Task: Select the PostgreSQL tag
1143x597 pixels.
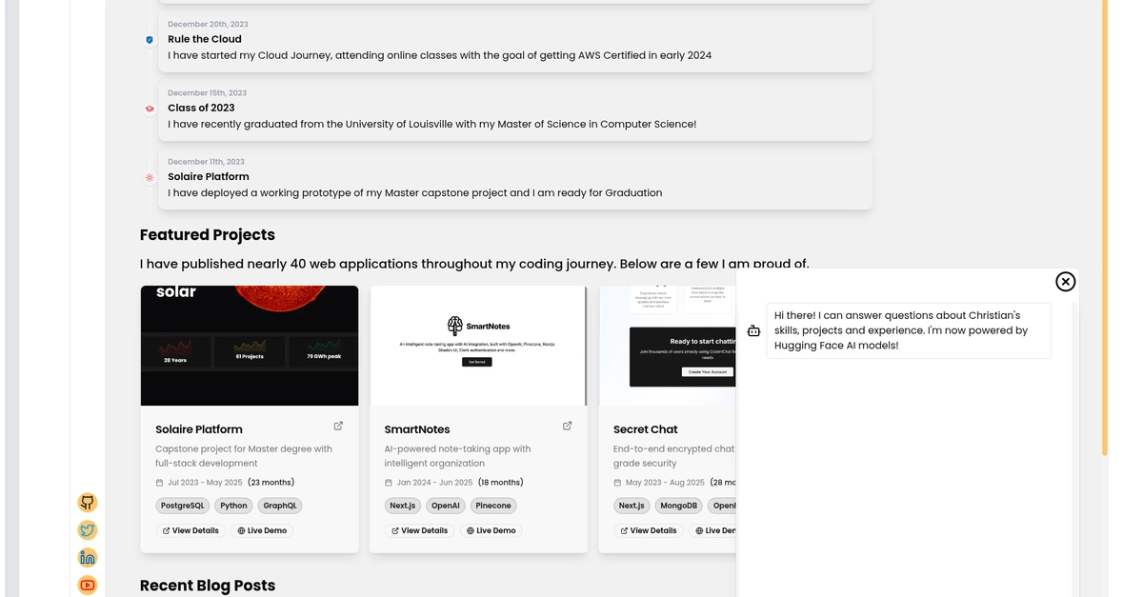Action: (183, 506)
